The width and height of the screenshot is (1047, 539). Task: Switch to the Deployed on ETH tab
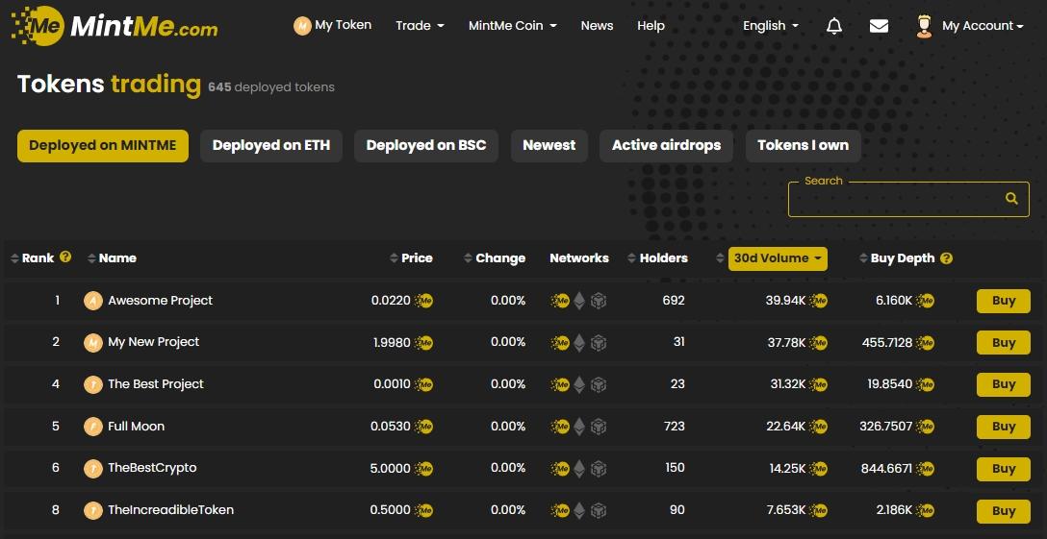pos(270,146)
